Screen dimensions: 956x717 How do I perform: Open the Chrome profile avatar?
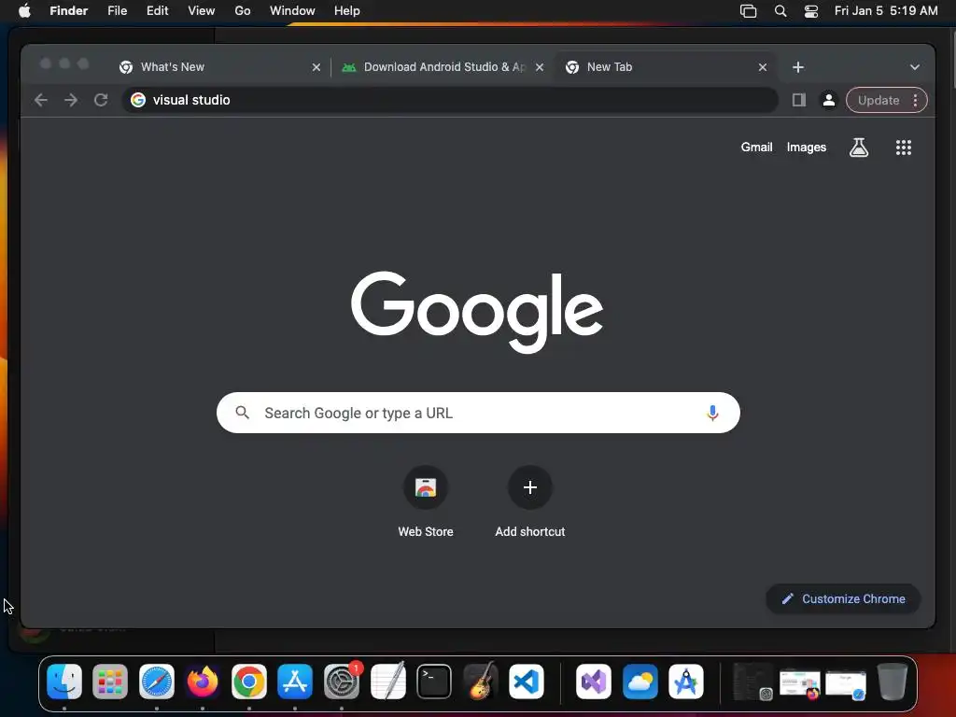tap(829, 100)
